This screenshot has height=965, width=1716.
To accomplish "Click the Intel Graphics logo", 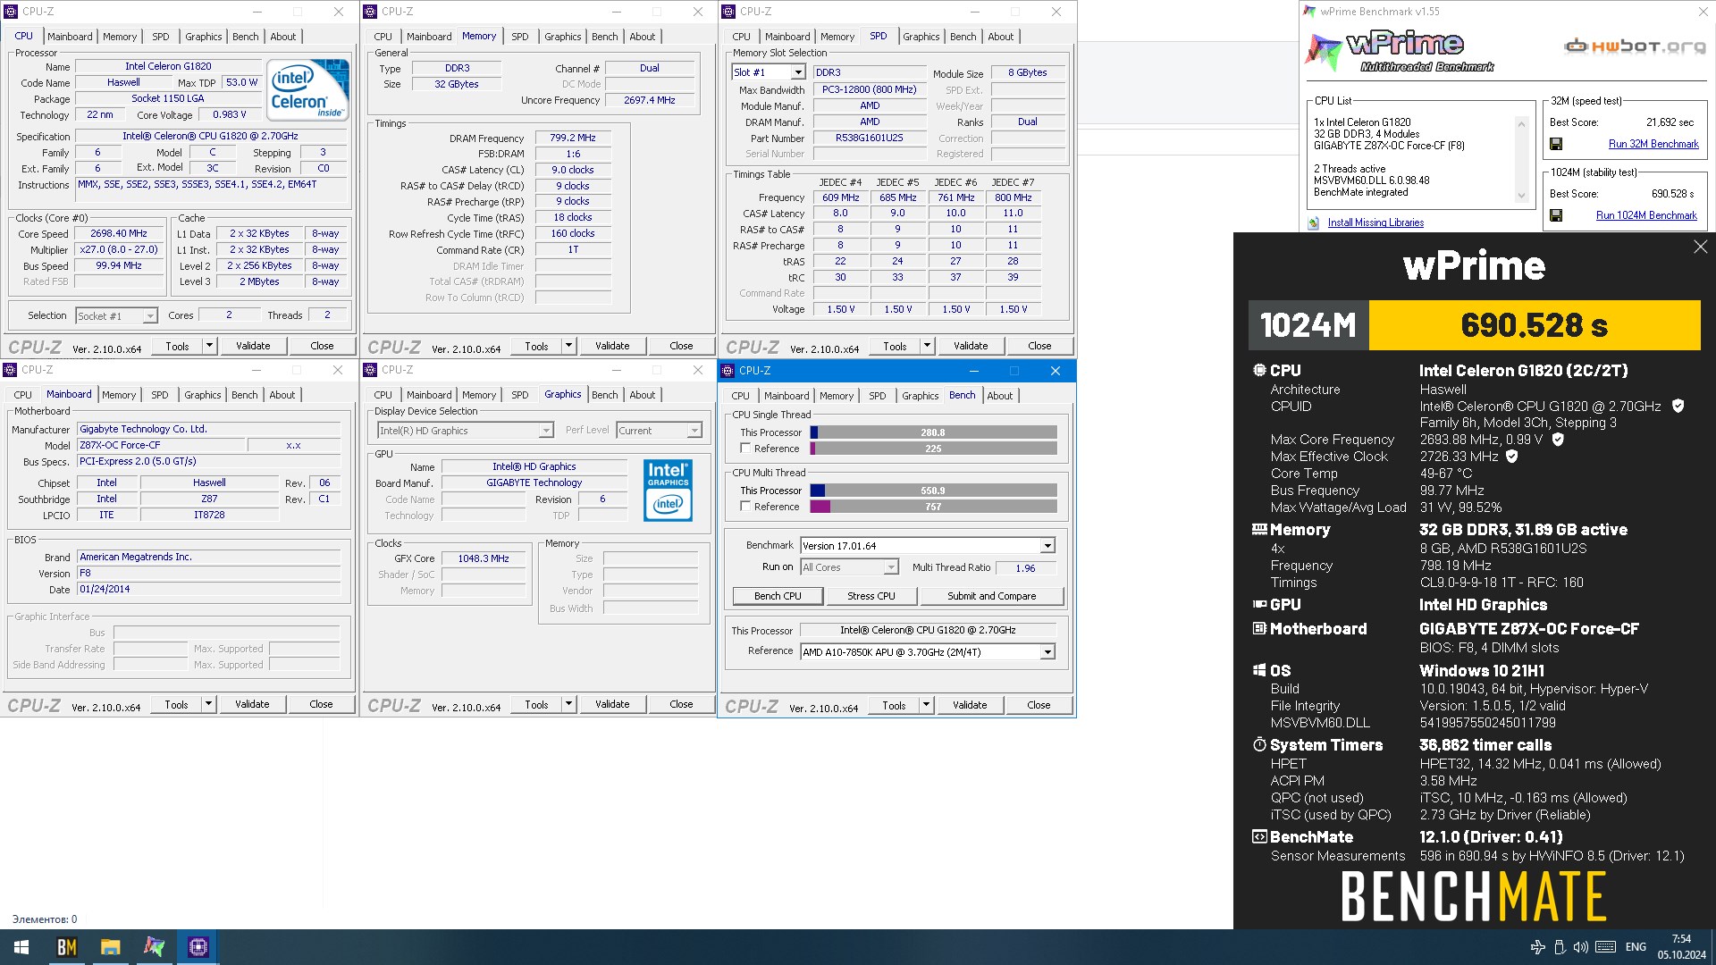I will click(x=668, y=490).
